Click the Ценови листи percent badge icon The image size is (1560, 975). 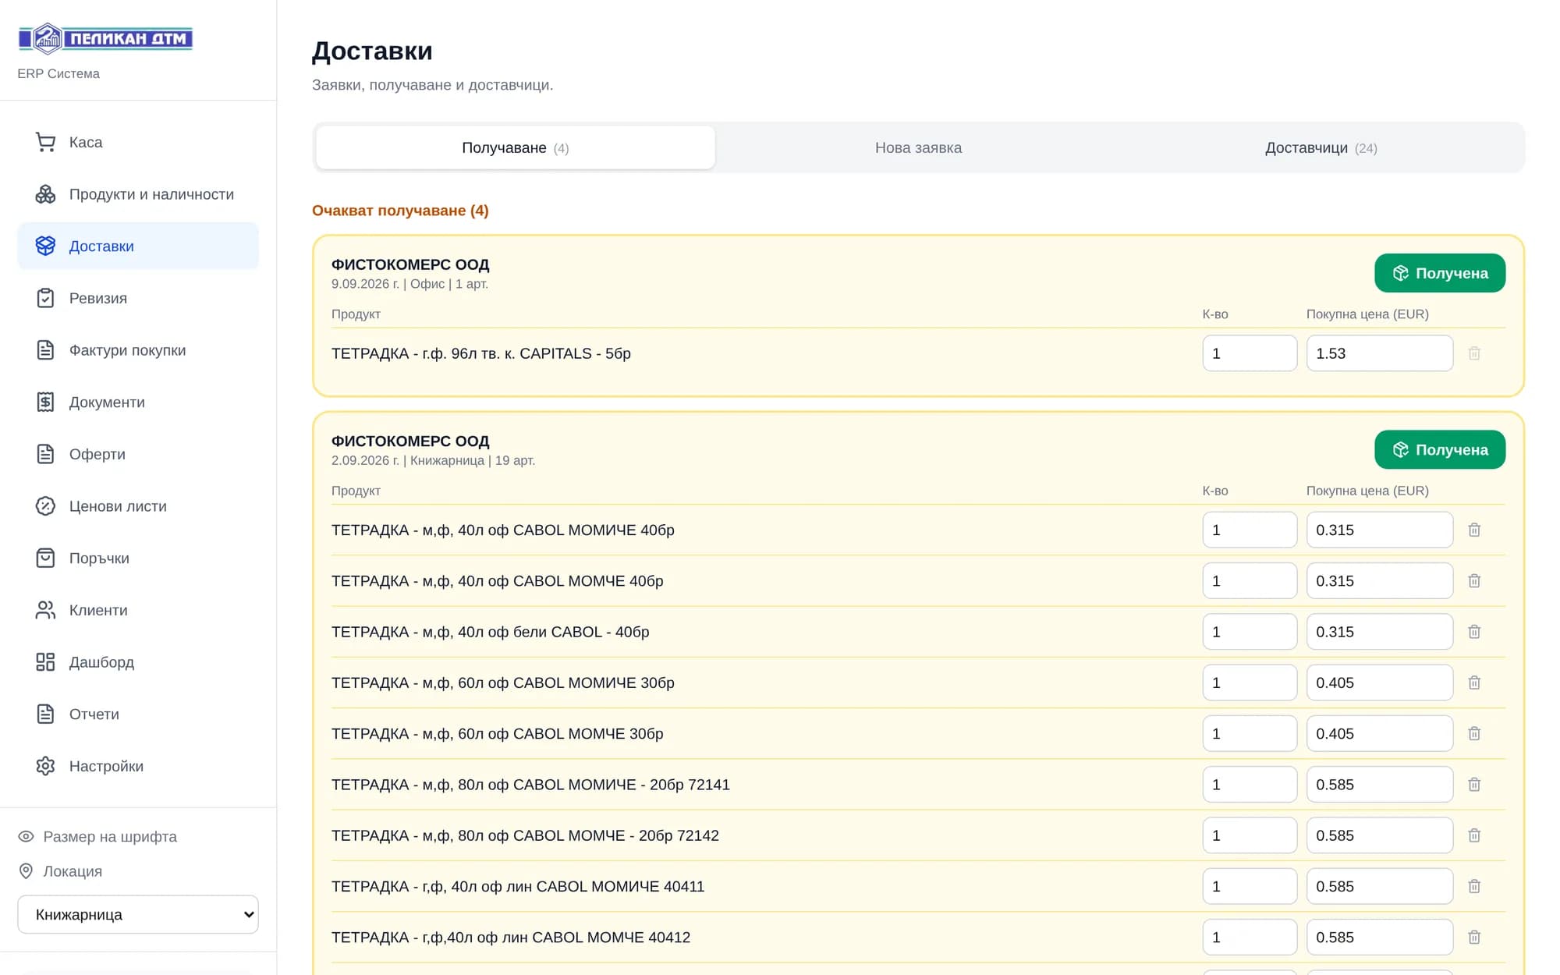45,506
